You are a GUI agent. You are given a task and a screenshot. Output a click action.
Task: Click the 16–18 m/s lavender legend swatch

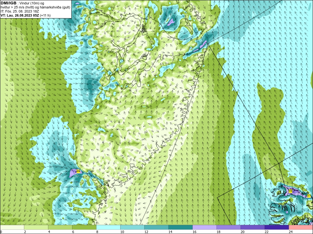[x=205, y=227]
